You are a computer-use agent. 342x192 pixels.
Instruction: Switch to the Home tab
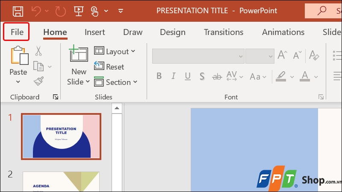(x=55, y=32)
